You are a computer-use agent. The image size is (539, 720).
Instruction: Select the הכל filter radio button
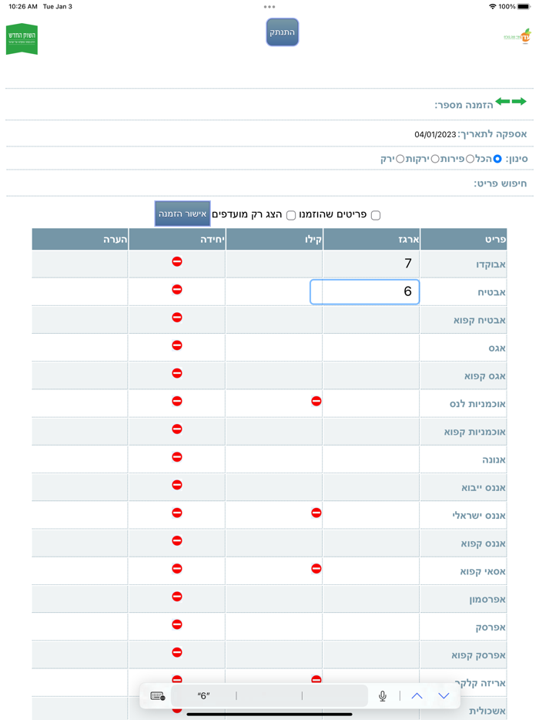(x=497, y=159)
